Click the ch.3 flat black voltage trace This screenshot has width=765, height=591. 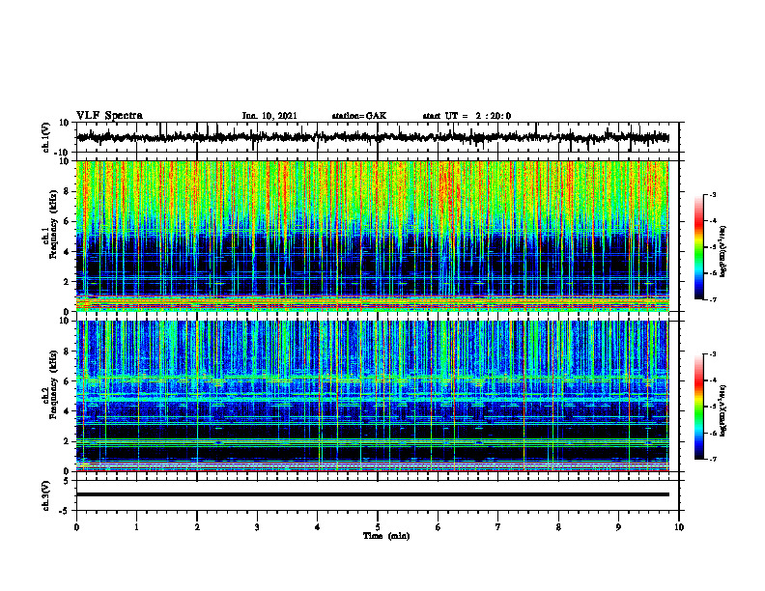(373, 494)
